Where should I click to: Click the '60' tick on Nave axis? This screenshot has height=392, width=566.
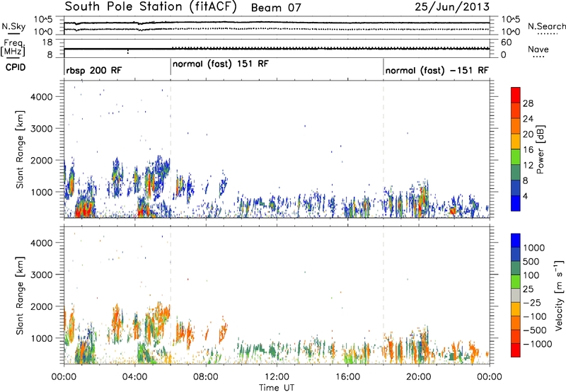(x=507, y=42)
